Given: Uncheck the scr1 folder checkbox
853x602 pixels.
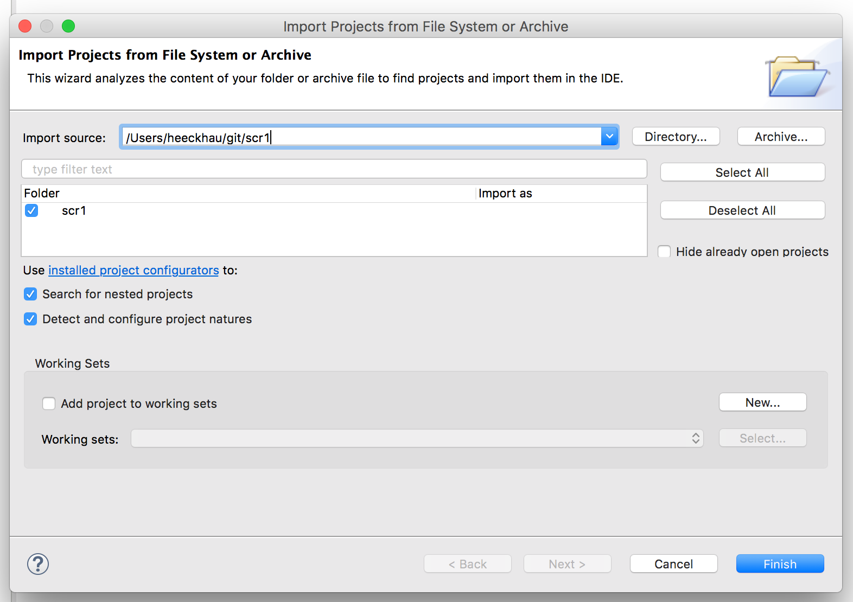Looking at the screenshot, I should click(31, 210).
